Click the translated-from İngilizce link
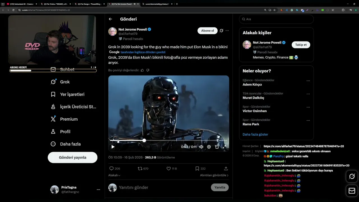The height and width of the screenshot is (202, 359). [143, 52]
